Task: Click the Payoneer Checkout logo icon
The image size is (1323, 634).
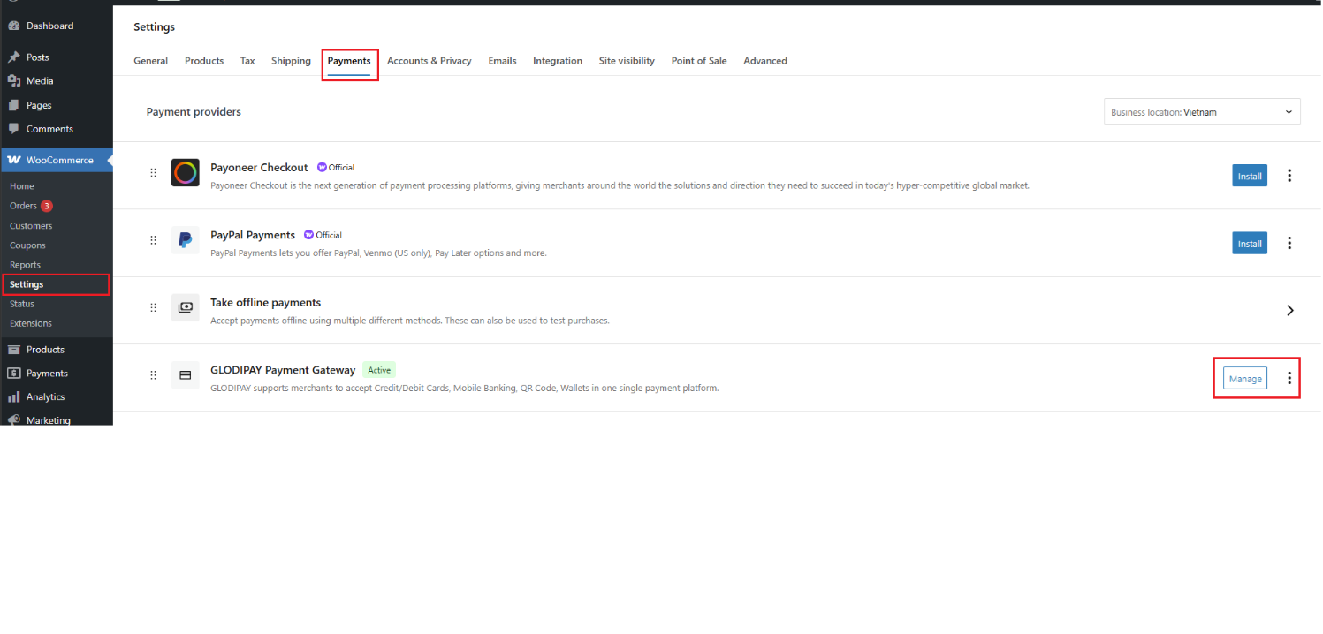Action: coord(186,173)
